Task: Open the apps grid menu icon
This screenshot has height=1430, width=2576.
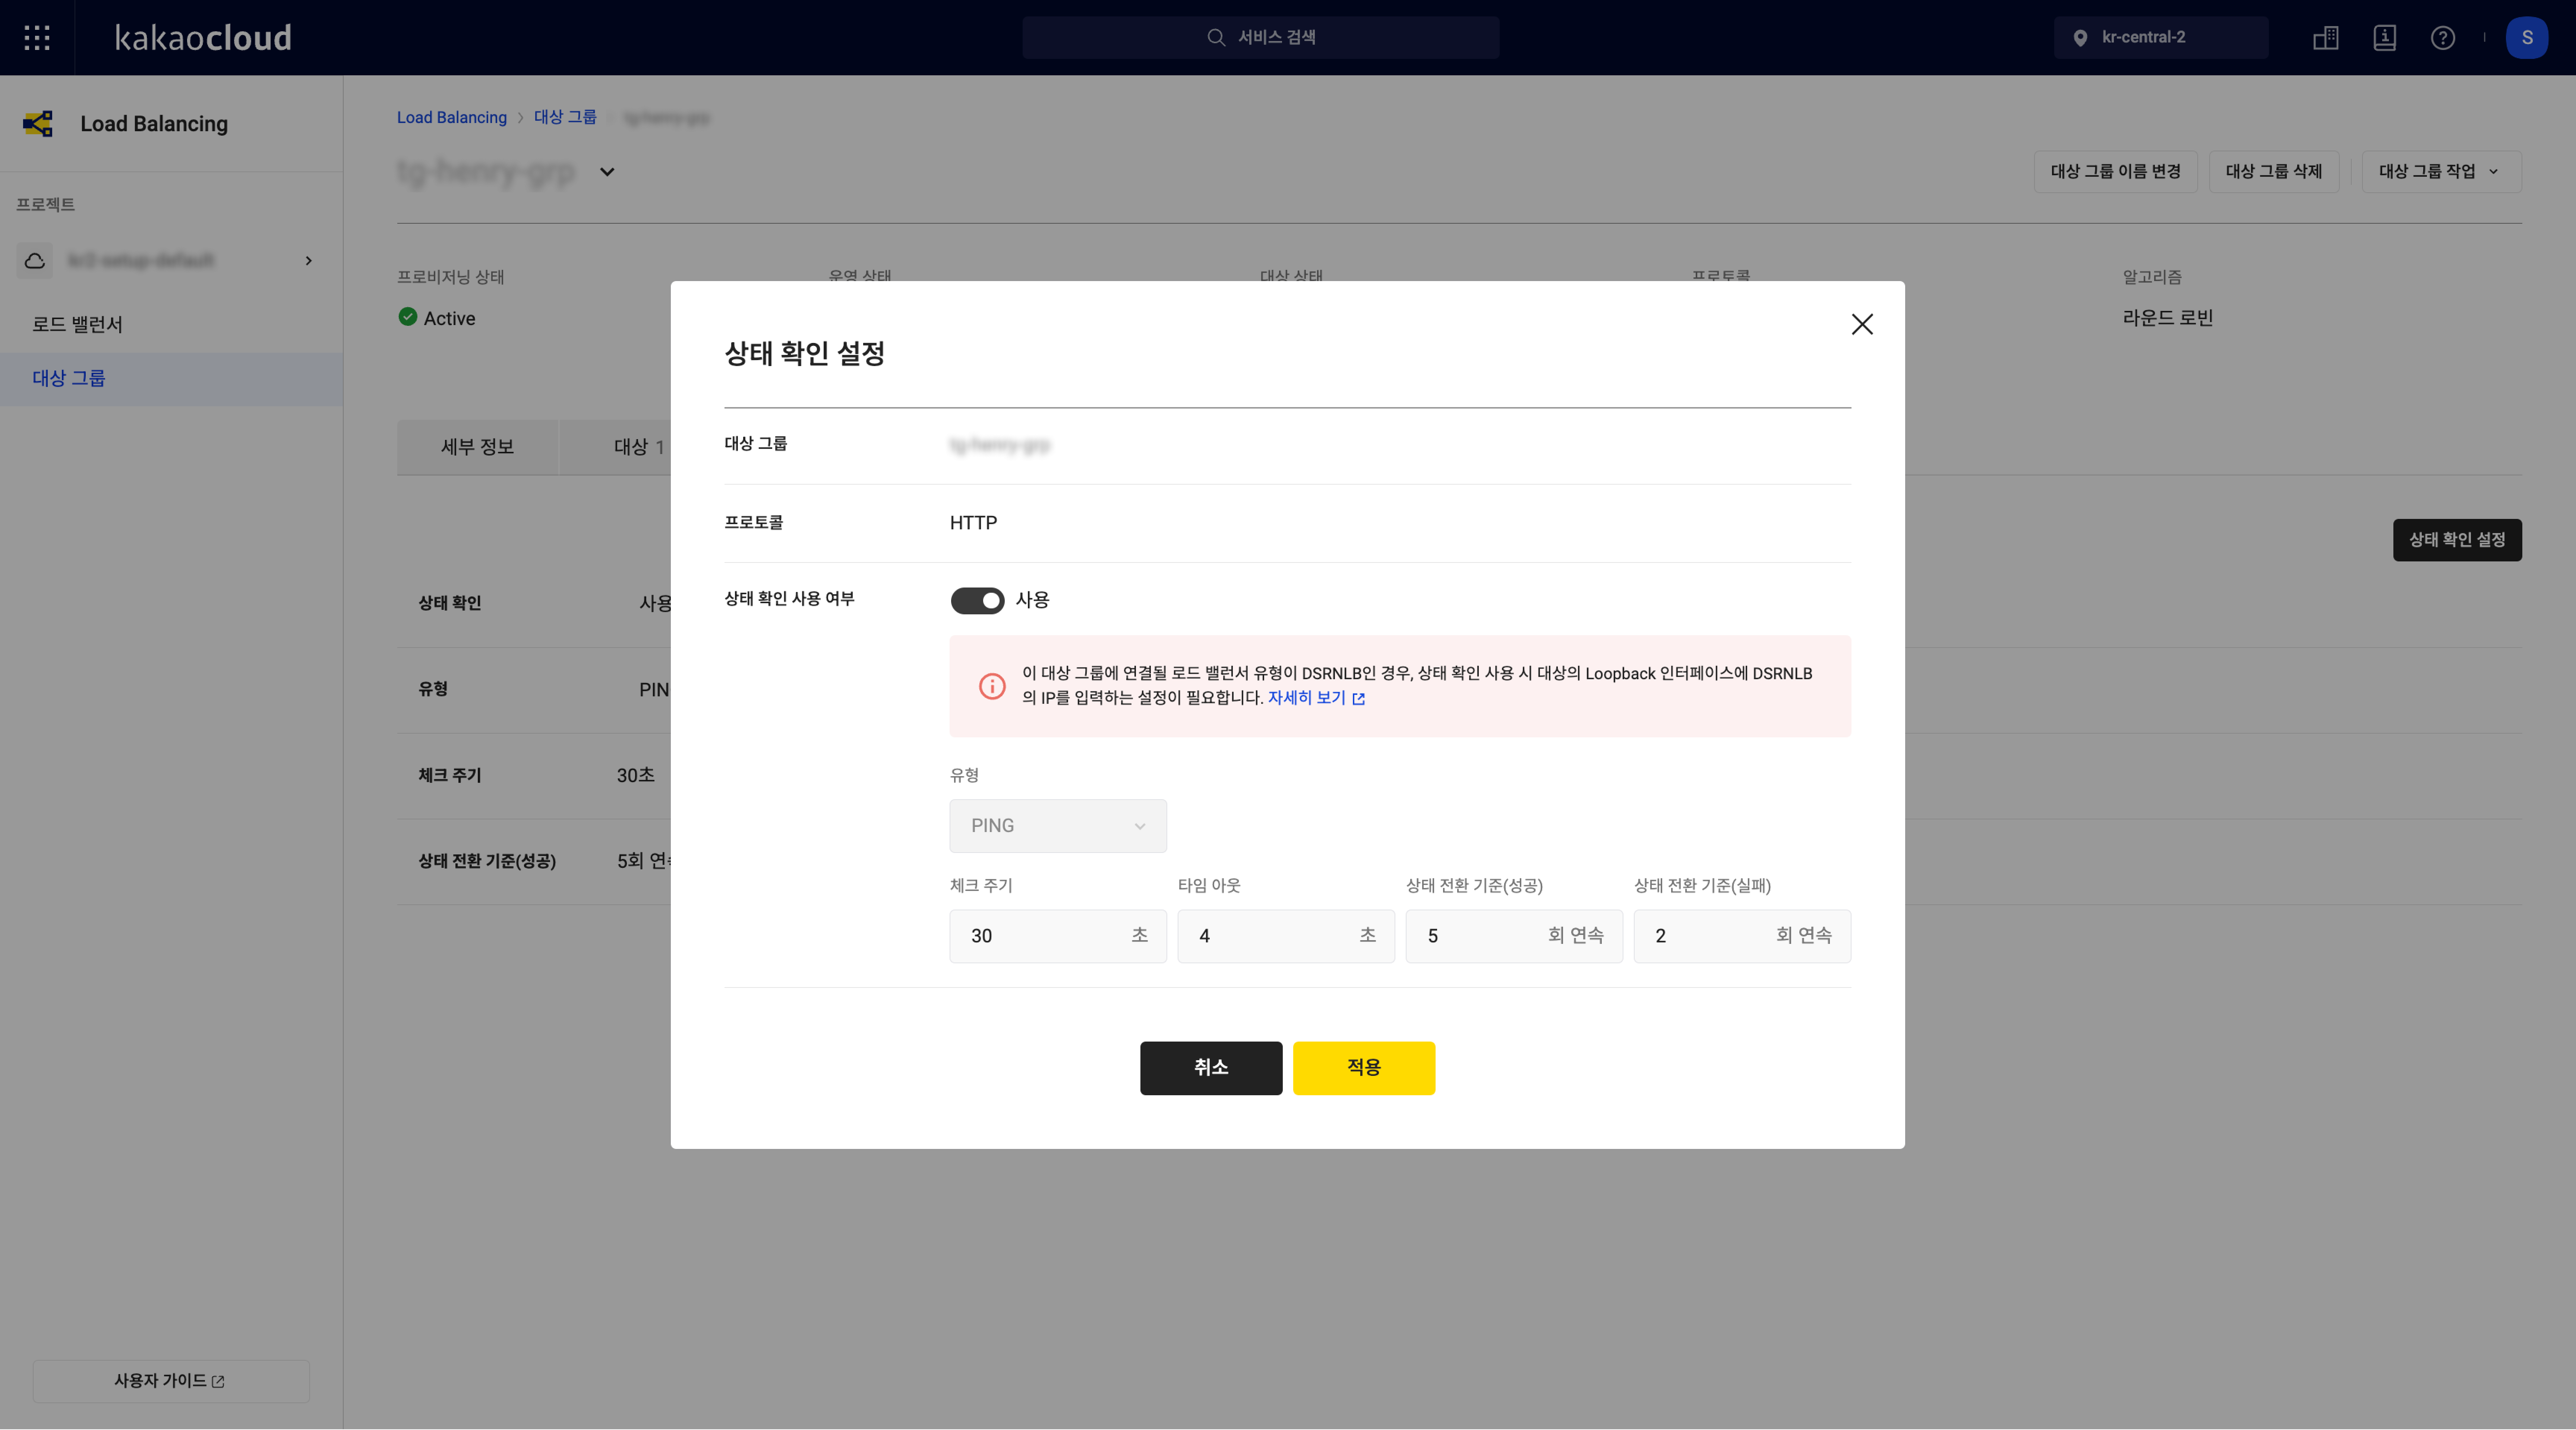Action: 37,38
